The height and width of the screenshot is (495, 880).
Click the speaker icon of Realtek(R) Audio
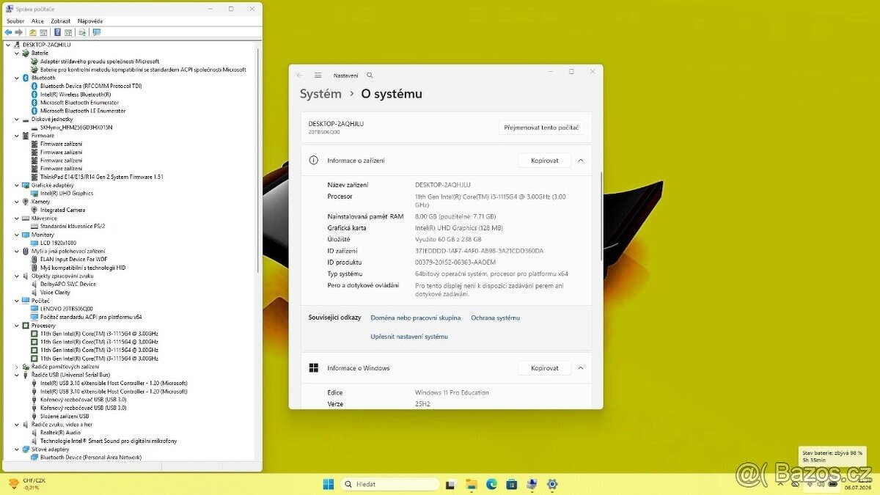34,433
